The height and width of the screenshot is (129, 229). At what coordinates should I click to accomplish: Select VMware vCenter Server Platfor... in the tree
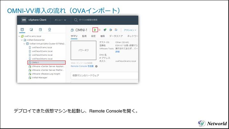[48, 70]
